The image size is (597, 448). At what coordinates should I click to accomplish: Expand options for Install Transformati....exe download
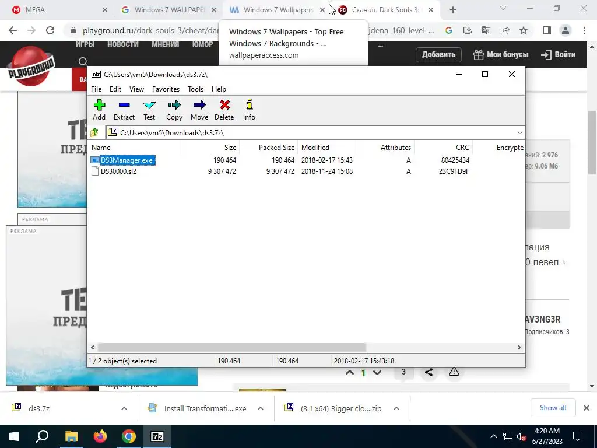[261, 408]
